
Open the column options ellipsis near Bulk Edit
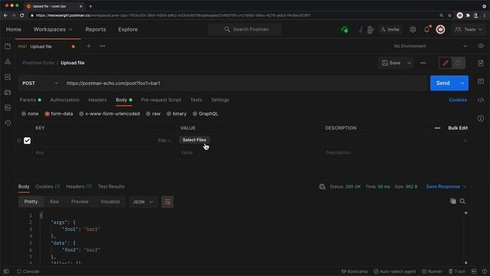tap(437, 128)
